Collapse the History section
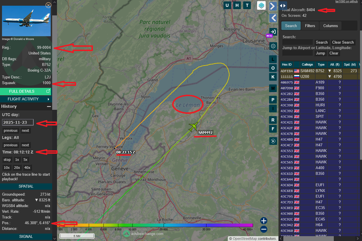 point(49,106)
